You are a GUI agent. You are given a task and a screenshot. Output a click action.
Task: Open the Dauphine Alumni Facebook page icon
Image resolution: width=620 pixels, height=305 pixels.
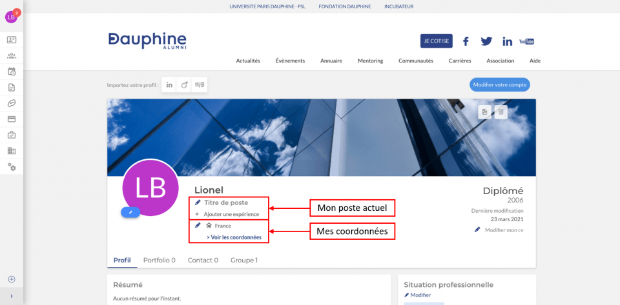[466, 41]
